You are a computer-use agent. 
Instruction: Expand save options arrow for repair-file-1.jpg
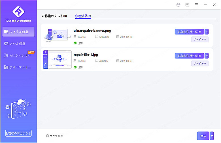pos(207,56)
